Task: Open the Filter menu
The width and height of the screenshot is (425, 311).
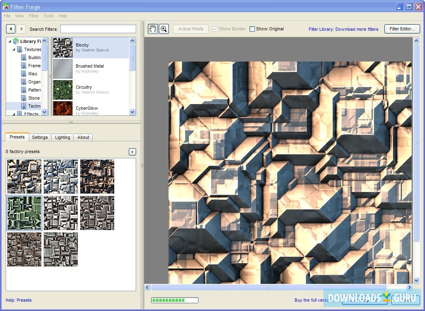Action: tap(34, 16)
